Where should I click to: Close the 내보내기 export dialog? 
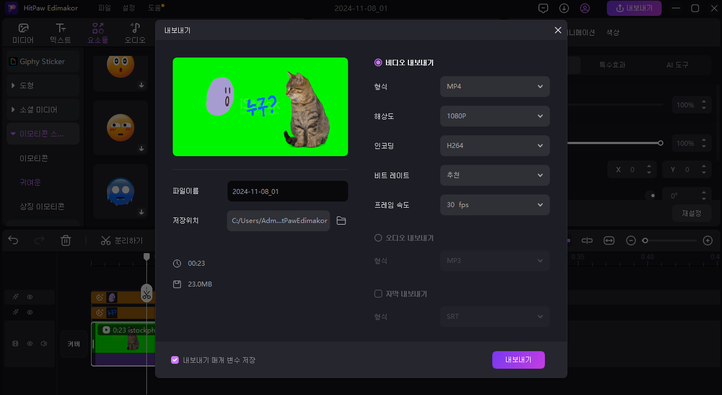tap(558, 30)
